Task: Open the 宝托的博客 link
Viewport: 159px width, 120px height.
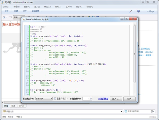Action: pyautogui.click(x=103, y=99)
